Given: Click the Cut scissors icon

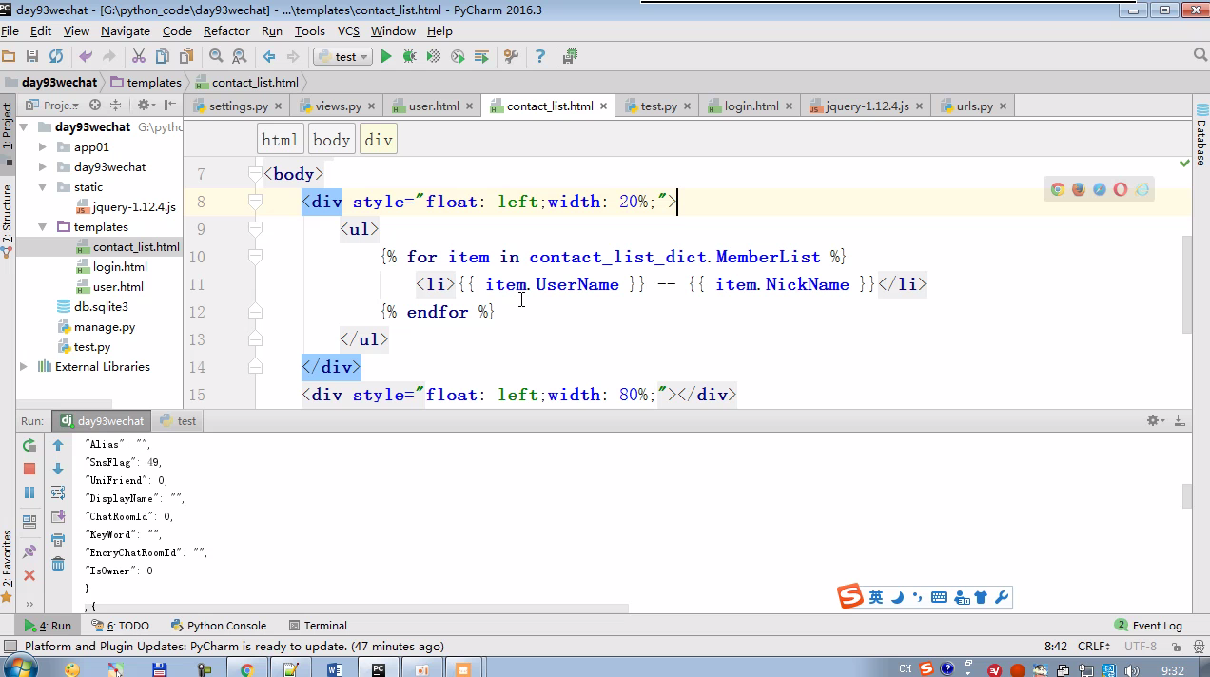Looking at the screenshot, I should [139, 57].
